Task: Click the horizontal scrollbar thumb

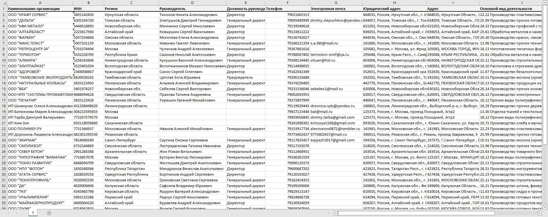Action: [x=416, y=213]
